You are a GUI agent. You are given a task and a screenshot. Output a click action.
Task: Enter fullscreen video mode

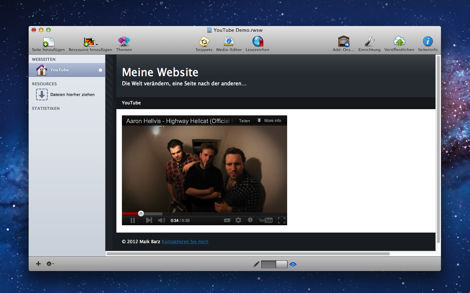click(282, 220)
